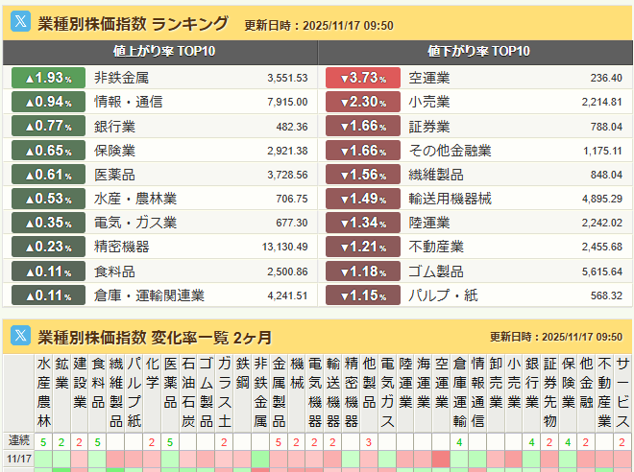Open the 情報・通信 sector link
634x472 pixels.
[129, 102]
